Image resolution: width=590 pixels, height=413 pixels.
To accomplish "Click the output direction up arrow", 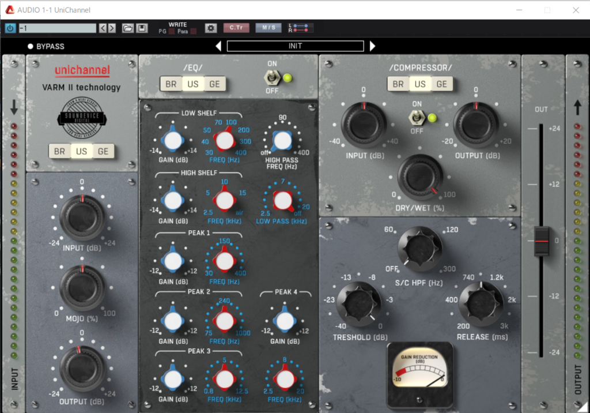I will pyautogui.click(x=577, y=107).
